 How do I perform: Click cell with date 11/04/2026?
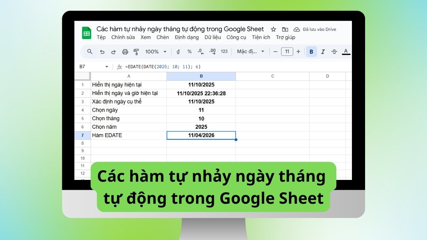pos(201,135)
